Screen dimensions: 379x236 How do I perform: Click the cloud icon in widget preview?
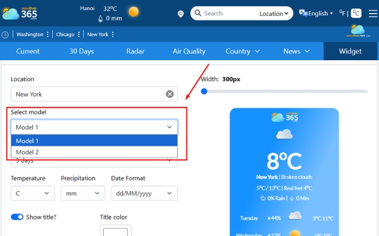coord(284,134)
